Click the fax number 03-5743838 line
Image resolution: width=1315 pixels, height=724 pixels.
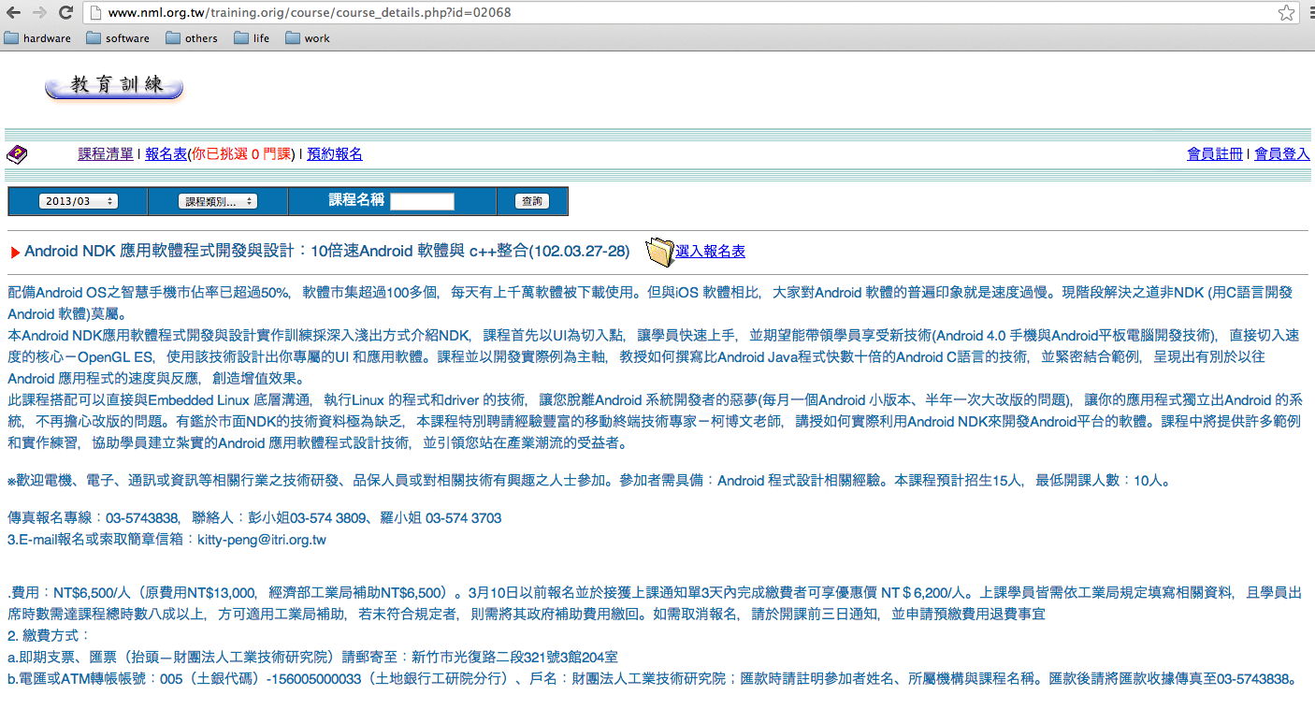(254, 517)
